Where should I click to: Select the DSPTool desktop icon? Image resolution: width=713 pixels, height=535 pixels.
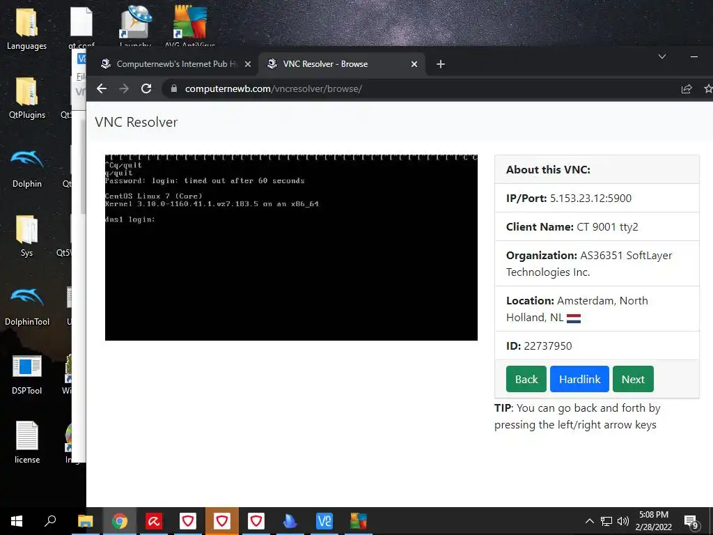[27, 374]
